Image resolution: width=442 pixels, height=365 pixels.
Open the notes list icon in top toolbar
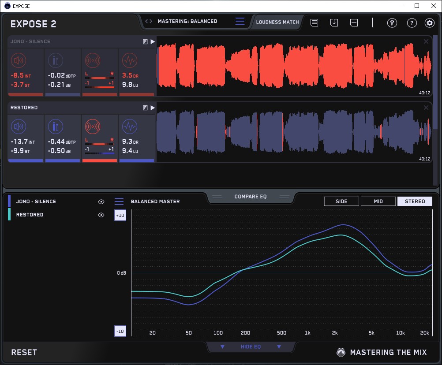314,23
